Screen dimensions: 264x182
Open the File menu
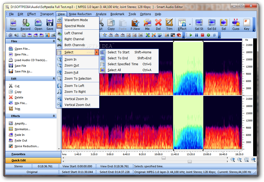[11, 14]
